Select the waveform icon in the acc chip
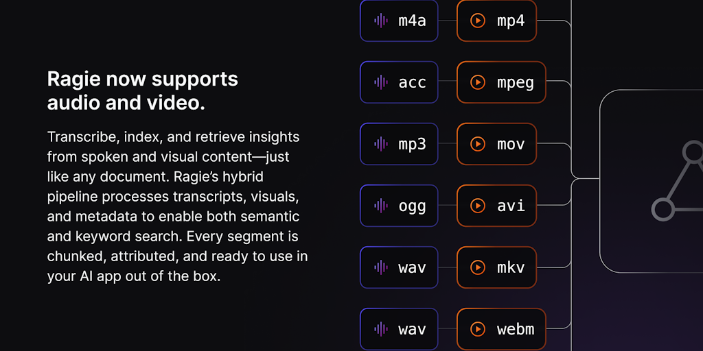 point(380,82)
